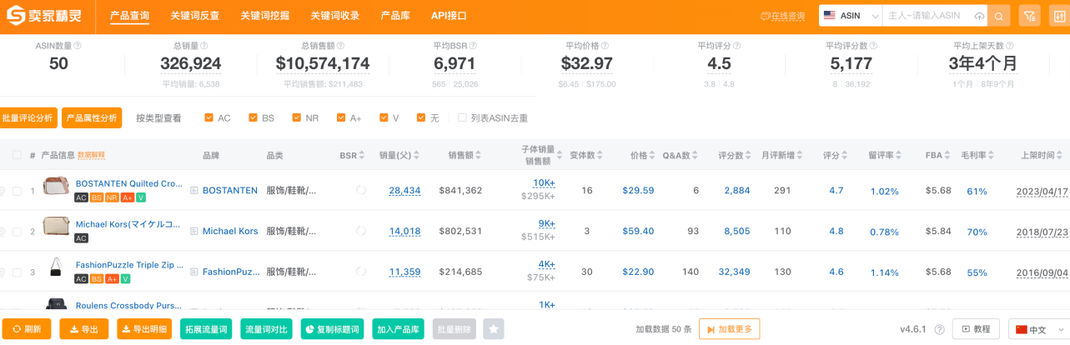Open 在线咨询 link
Image resolution: width=1070 pixels, height=345 pixels.
[x=782, y=16]
